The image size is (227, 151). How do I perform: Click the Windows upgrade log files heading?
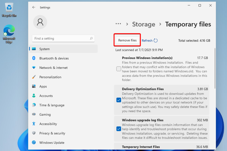(x=143, y=120)
